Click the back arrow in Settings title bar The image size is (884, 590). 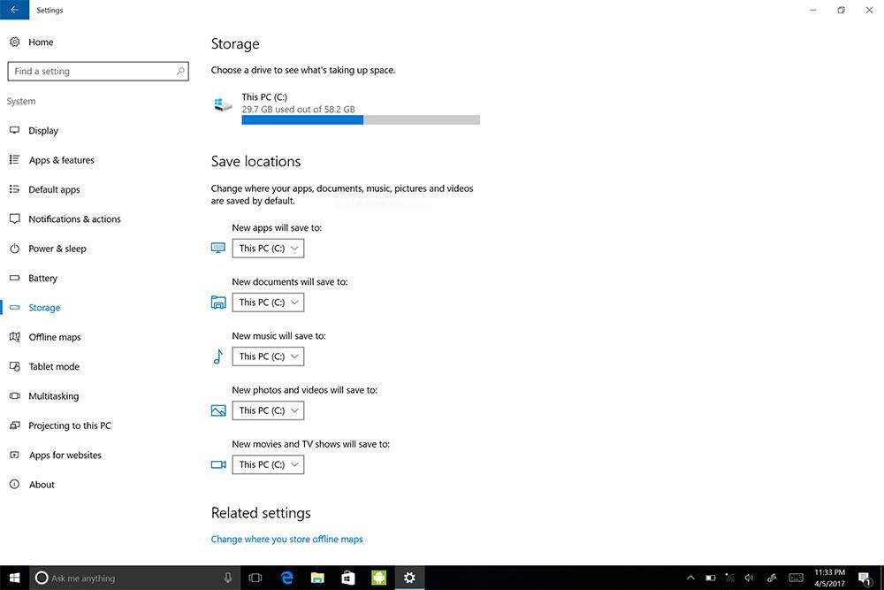[14, 10]
